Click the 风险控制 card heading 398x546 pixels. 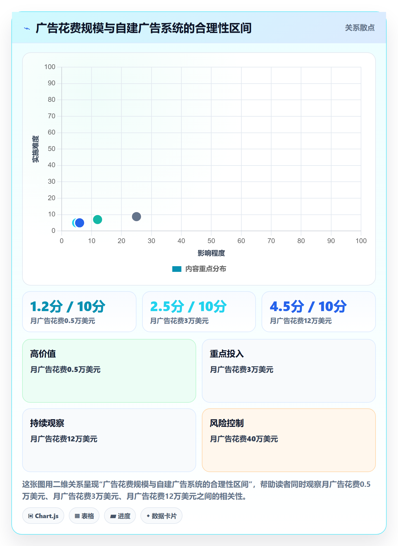click(227, 423)
